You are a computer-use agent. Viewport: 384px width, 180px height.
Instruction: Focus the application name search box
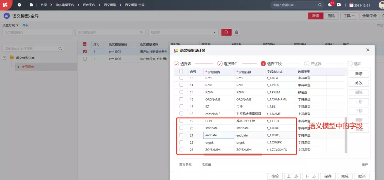[297, 5]
